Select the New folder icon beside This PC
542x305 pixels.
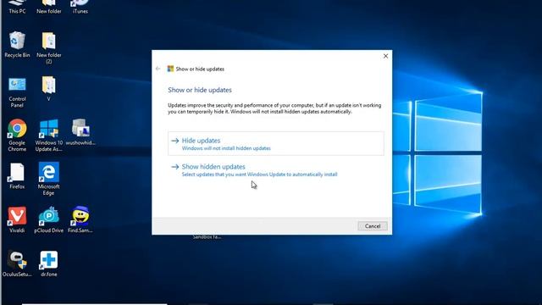point(49,7)
